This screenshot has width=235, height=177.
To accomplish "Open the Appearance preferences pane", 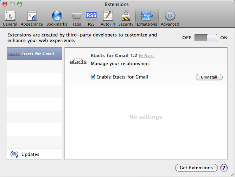I will pos(32,19).
